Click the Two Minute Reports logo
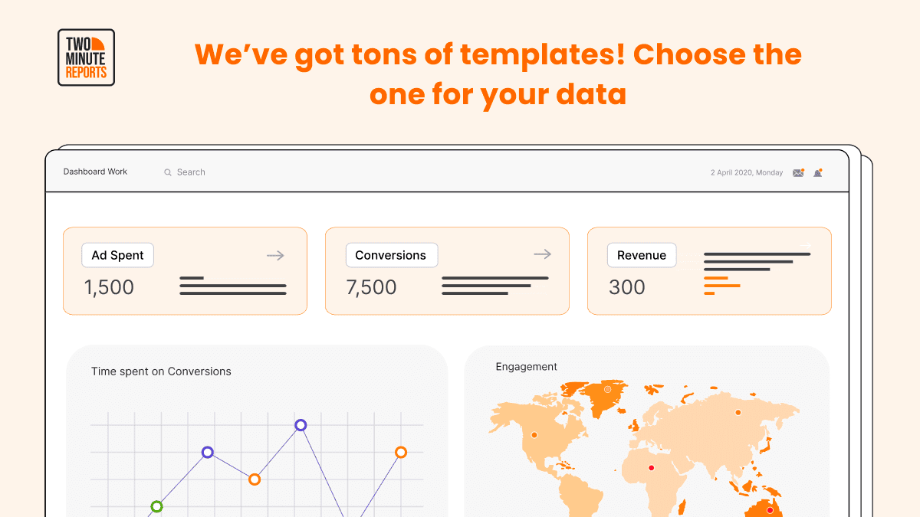 [86, 57]
